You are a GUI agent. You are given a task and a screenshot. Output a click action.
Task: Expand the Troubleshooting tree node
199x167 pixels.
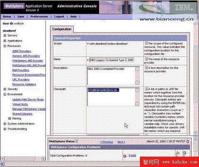[x=5, y=129]
